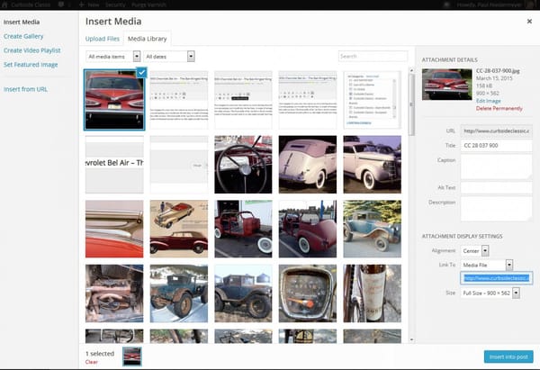
Task: Click the media grid vertical scrollbar handle
Action: 411,104
